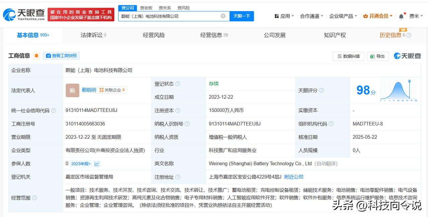Screen dimensions: 428x217
Task: Click registration number 310114005663036
Action: (85, 124)
